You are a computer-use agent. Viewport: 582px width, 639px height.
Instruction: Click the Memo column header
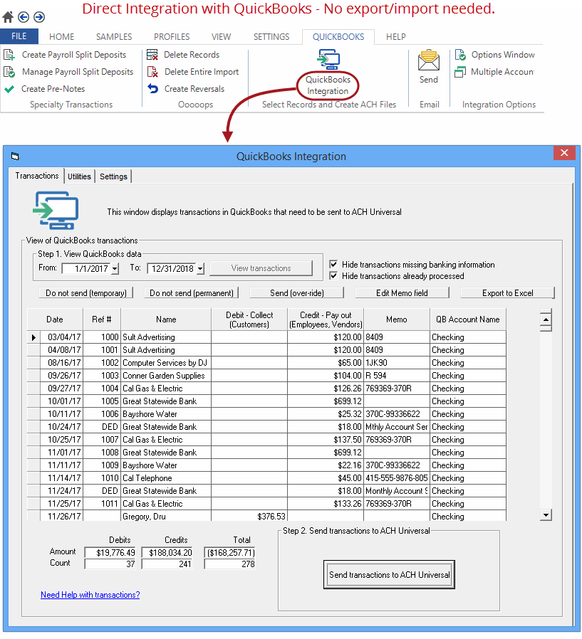point(396,319)
